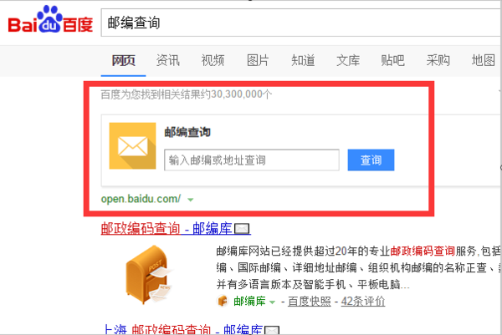Click the open.baidu.com/ URL text

pos(141,199)
